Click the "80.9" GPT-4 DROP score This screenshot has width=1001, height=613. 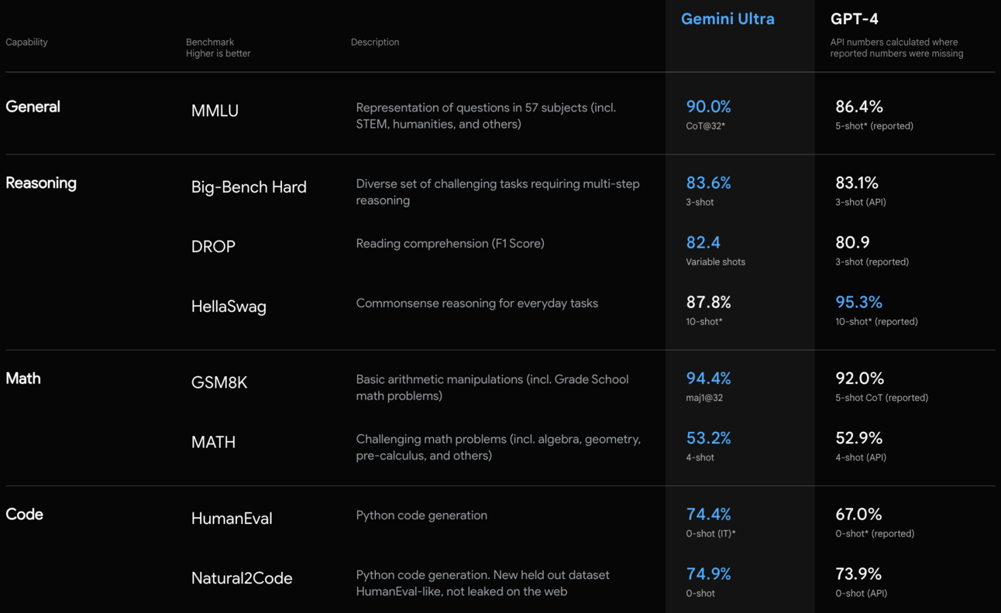click(x=852, y=242)
